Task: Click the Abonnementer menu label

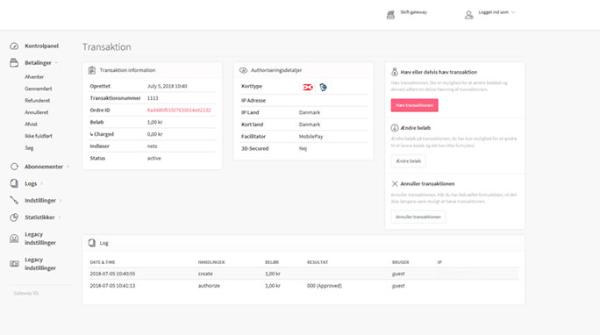Action: click(x=44, y=167)
